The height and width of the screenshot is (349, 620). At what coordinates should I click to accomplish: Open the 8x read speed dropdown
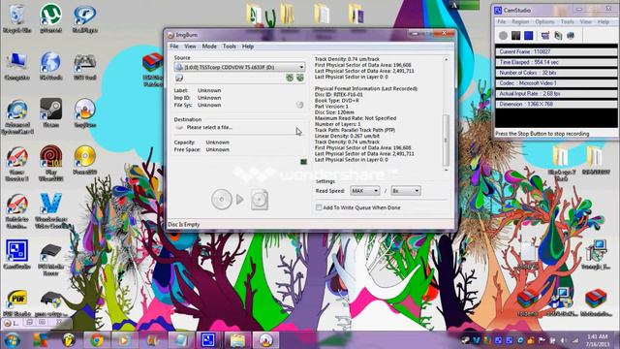coord(405,191)
